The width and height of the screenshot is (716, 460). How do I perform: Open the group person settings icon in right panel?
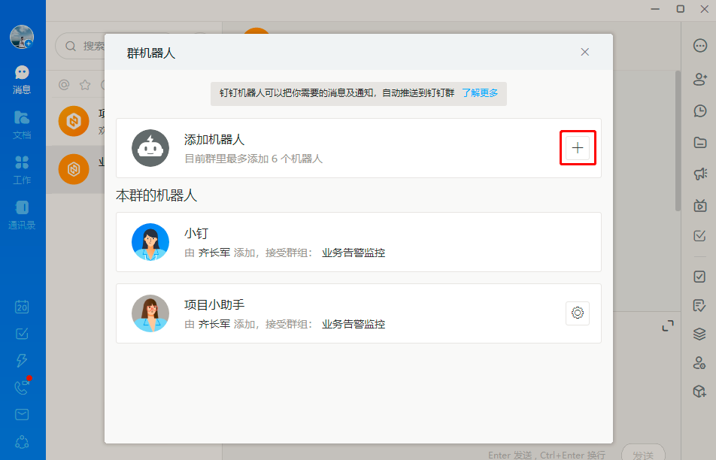tap(699, 363)
